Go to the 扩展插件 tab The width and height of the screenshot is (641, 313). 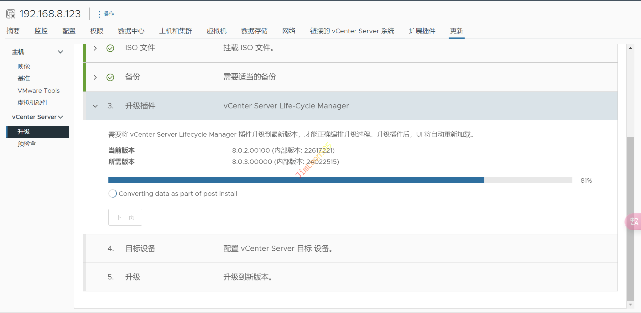pyautogui.click(x=422, y=31)
